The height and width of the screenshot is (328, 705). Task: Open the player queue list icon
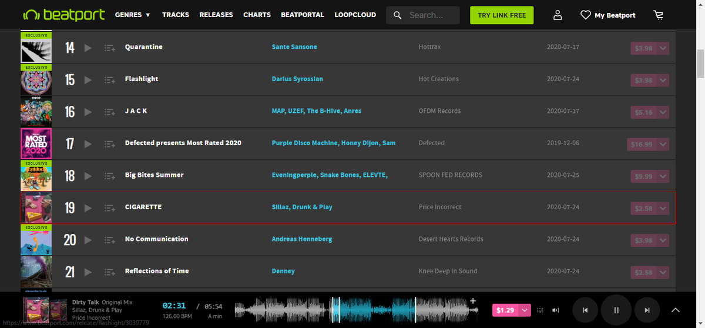point(540,310)
